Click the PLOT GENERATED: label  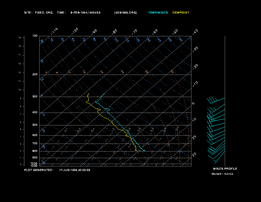click(39, 170)
